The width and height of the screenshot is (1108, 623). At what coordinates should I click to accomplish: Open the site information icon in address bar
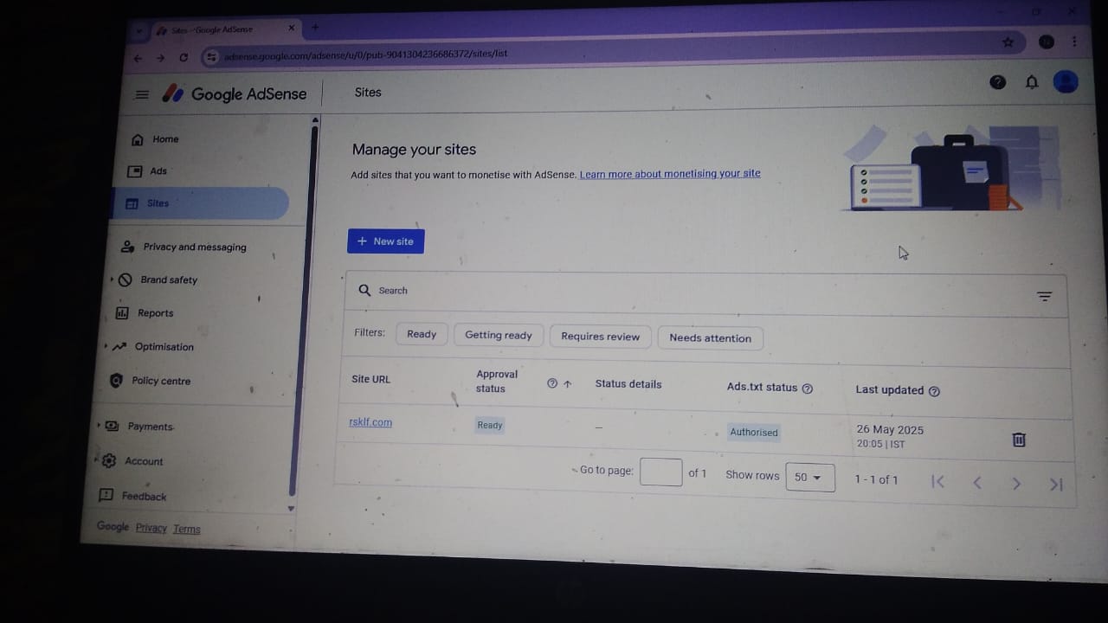point(210,57)
